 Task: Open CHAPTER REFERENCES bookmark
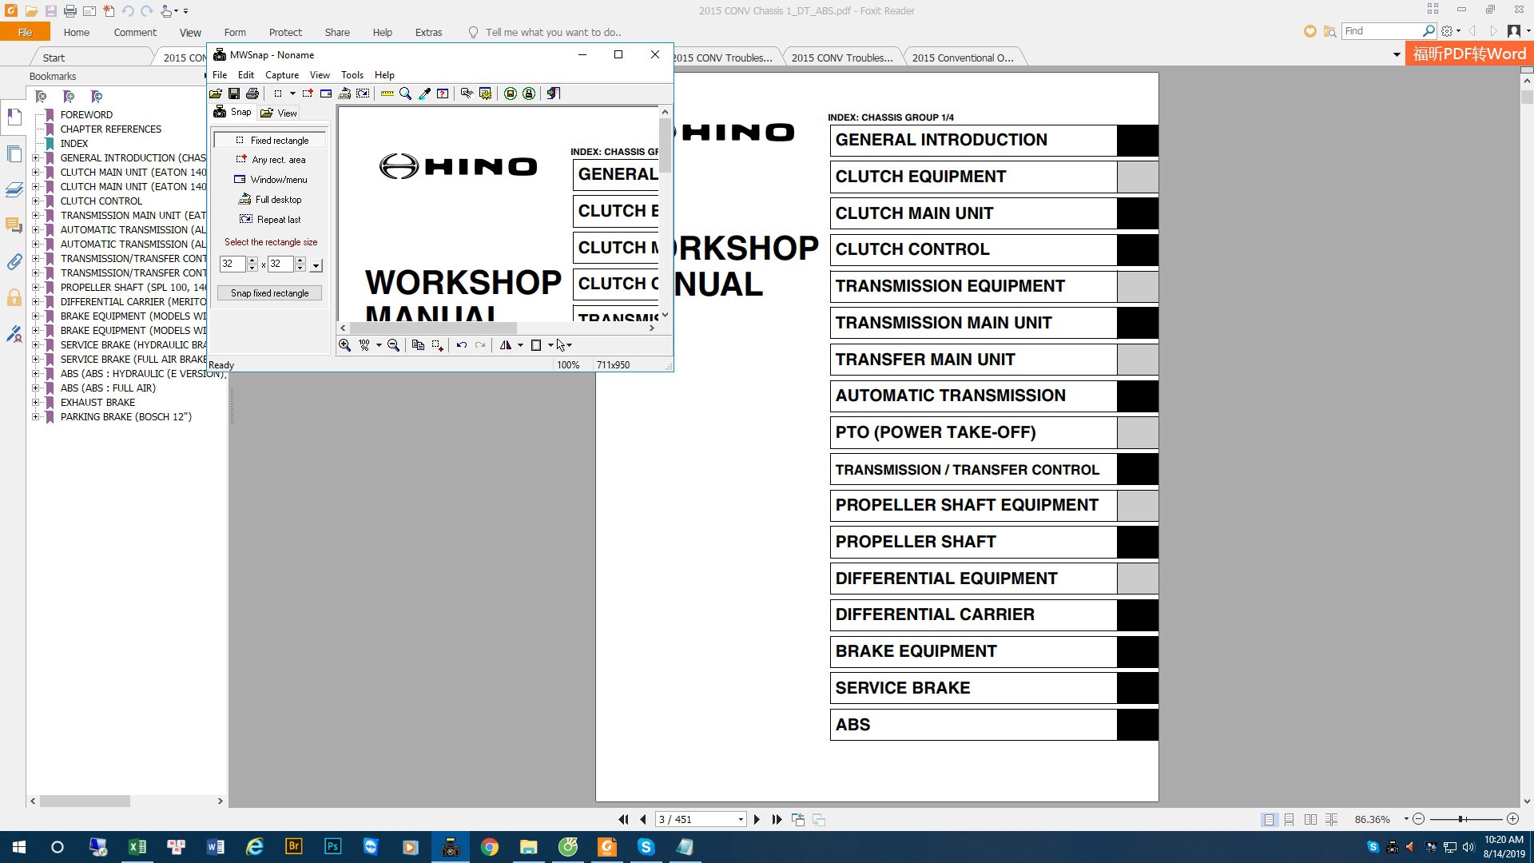coord(110,129)
